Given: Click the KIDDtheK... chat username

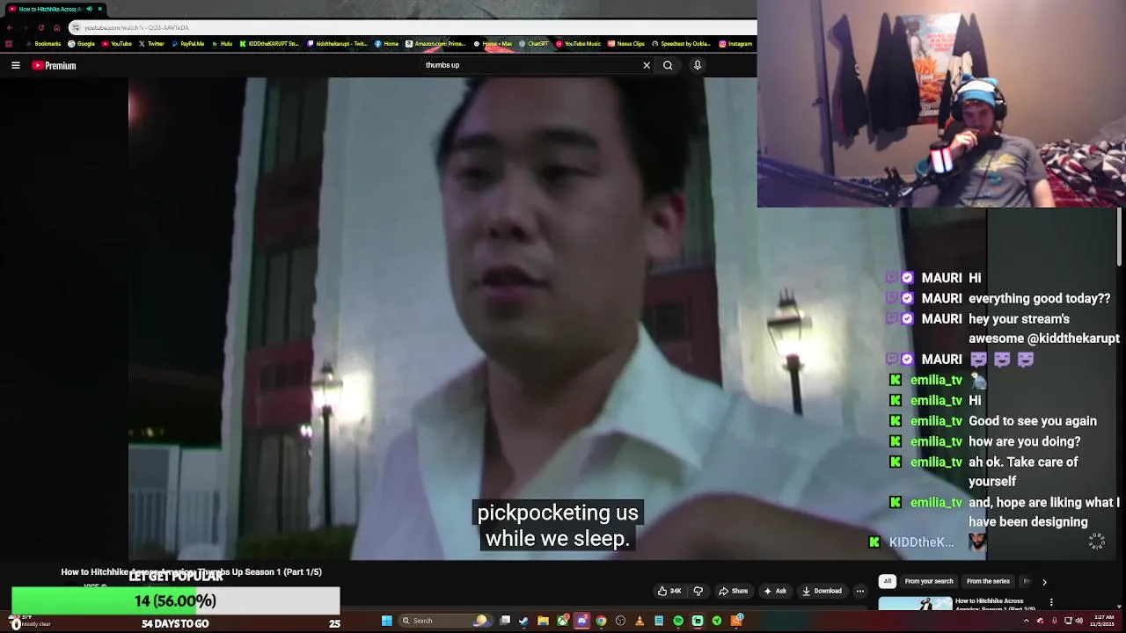Looking at the screenshot, I should point(921,542).
